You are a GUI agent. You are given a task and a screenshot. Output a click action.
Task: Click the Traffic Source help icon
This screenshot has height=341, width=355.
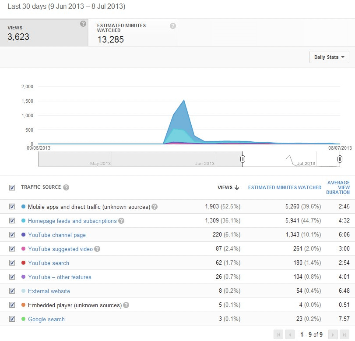pyautogui.click(x=66, y=187)
